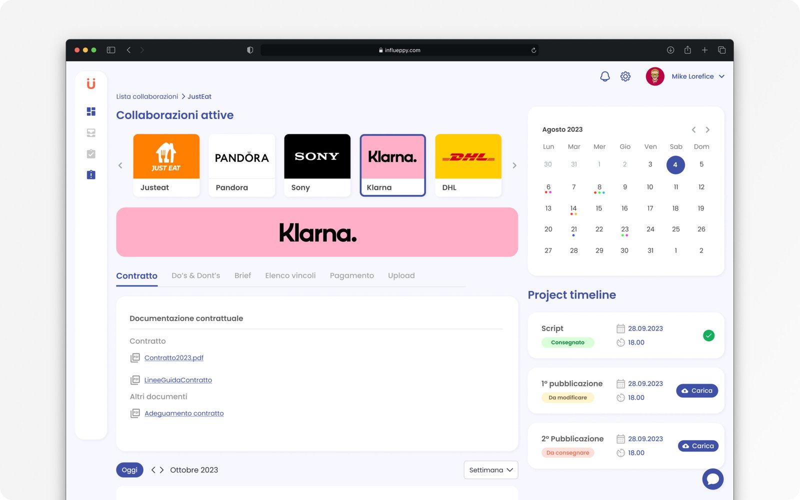
Task: Toggle the browser sidebar panel
Action: 111,50
